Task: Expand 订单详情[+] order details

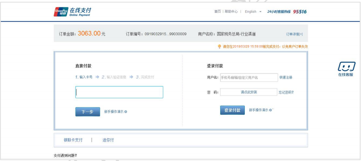Action: (x=294, y=34)
